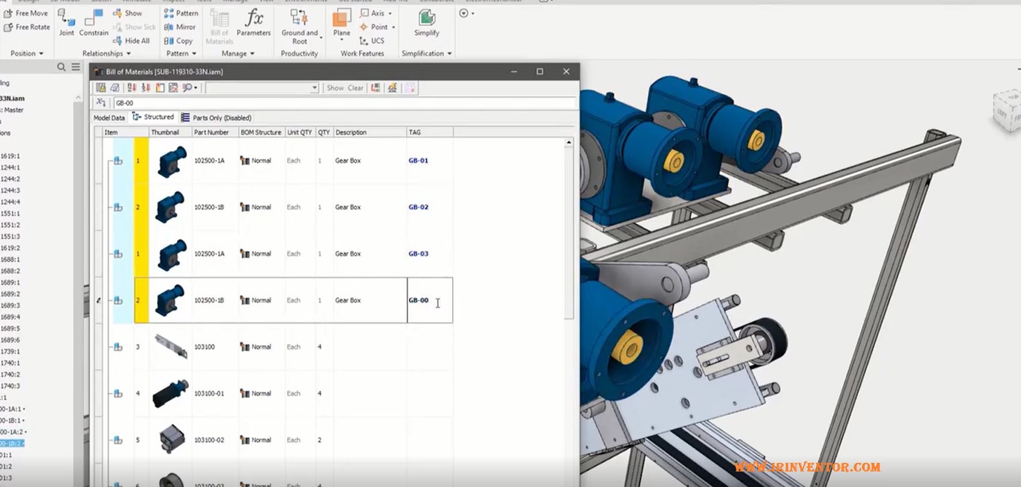Expand the Position panel dropdown
Image resolution: width=1021 pixels, height=487 pixels.
click(x=41, y=53)
